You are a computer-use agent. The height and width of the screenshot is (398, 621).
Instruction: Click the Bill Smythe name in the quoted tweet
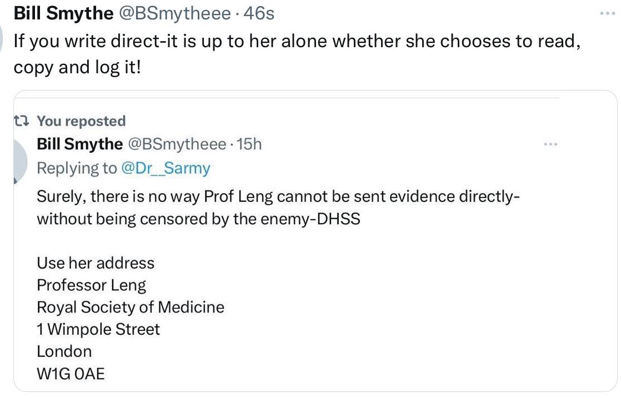(79, 144)
